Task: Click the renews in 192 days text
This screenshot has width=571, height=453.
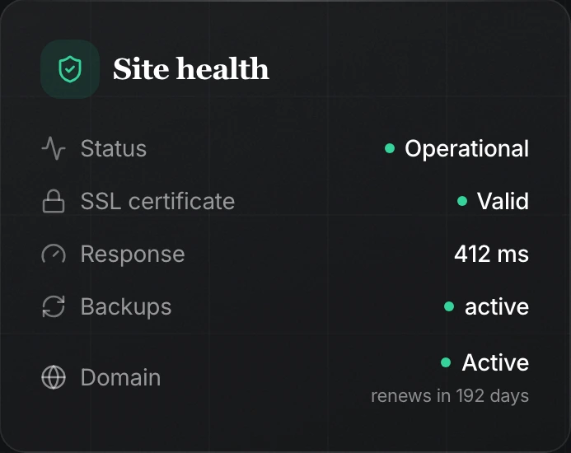Action: tap(450, 396)
